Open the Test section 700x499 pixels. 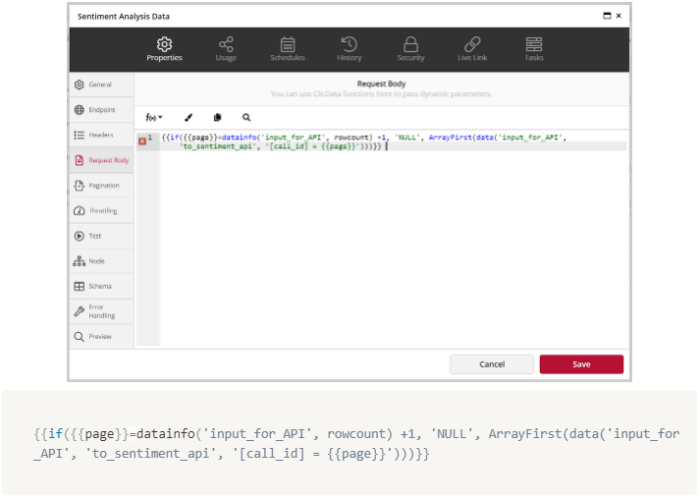click(x=101, y=236)
